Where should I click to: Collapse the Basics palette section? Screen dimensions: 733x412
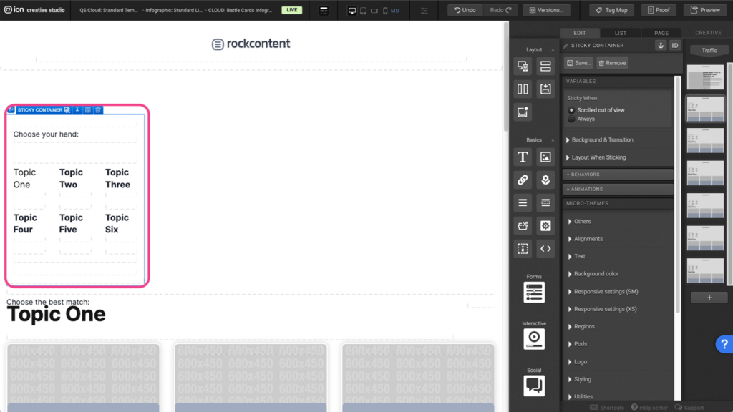click(553, 140)
